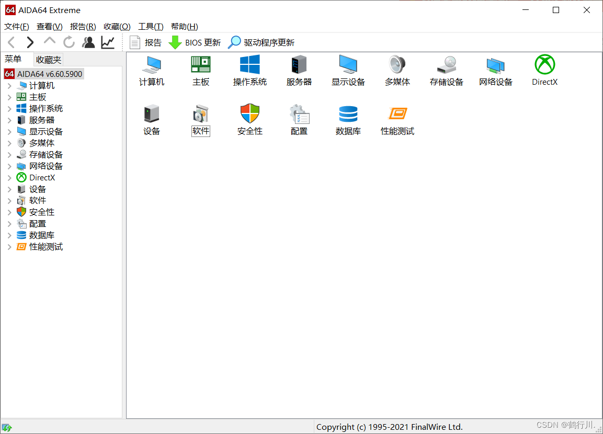The image size is (603, 434).
Task: Click the Up arrow toolbar icon
Action: 50,41
